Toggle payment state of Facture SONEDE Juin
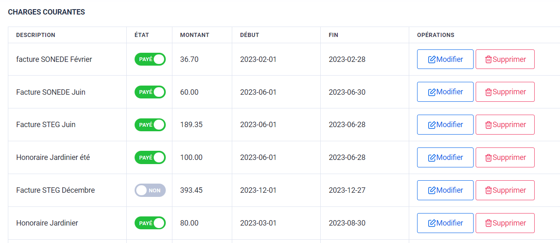Screen dimensions: 560x243 (150, 92)
